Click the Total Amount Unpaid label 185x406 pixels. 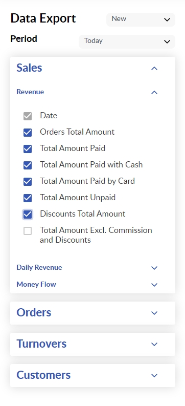[x=78, y=198]
